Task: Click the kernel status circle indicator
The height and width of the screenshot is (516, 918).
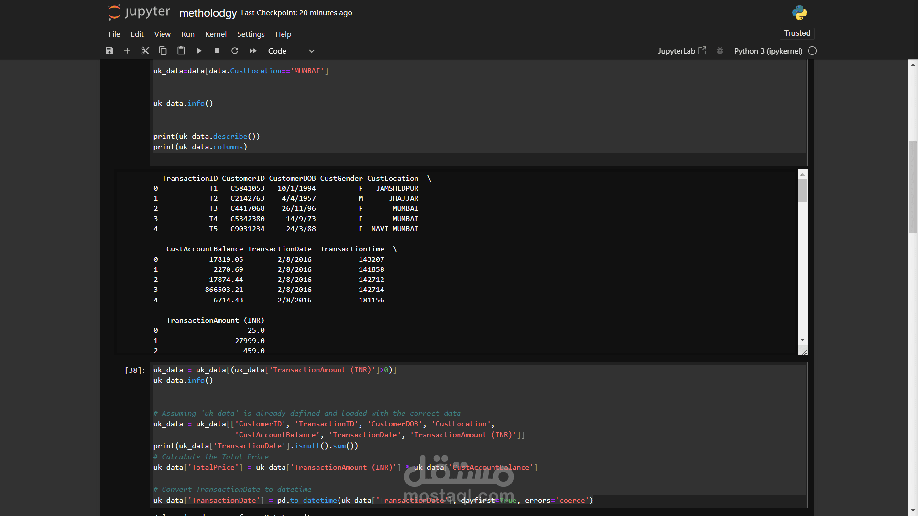Action: 812,51
